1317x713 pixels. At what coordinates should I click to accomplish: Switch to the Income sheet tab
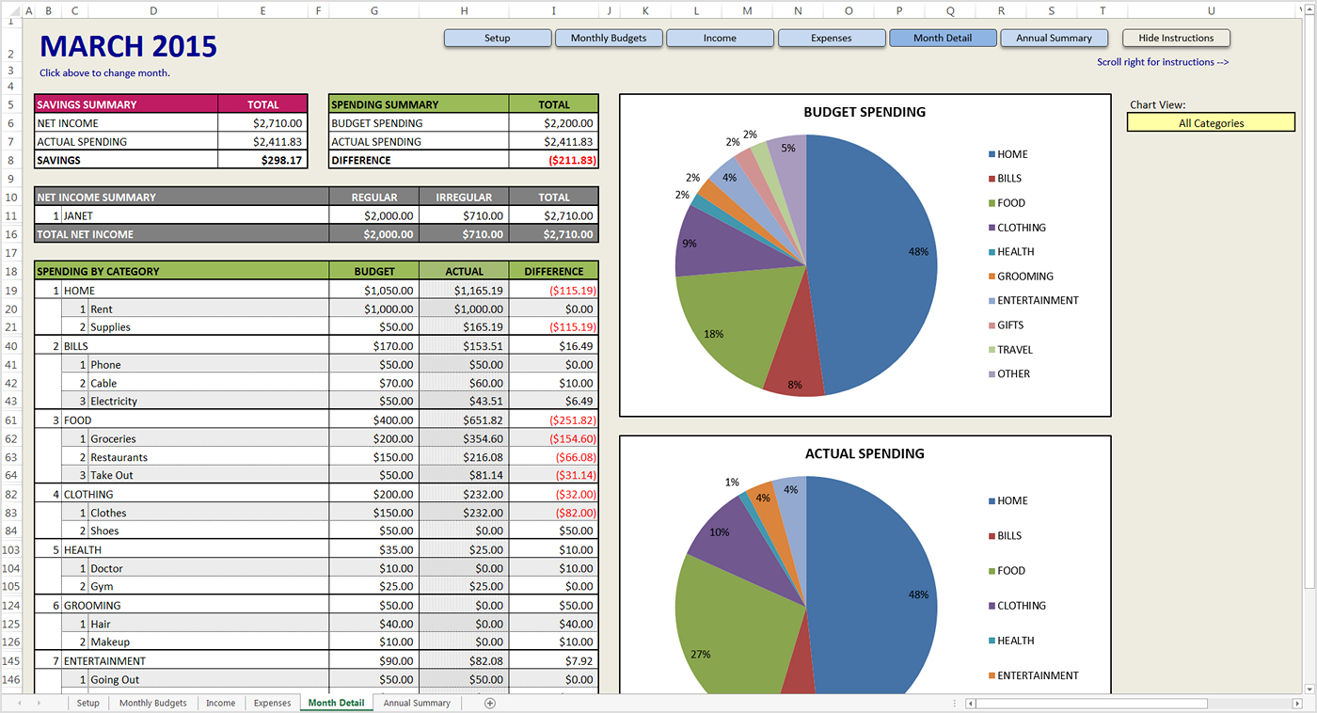click(x=220, y=704)
